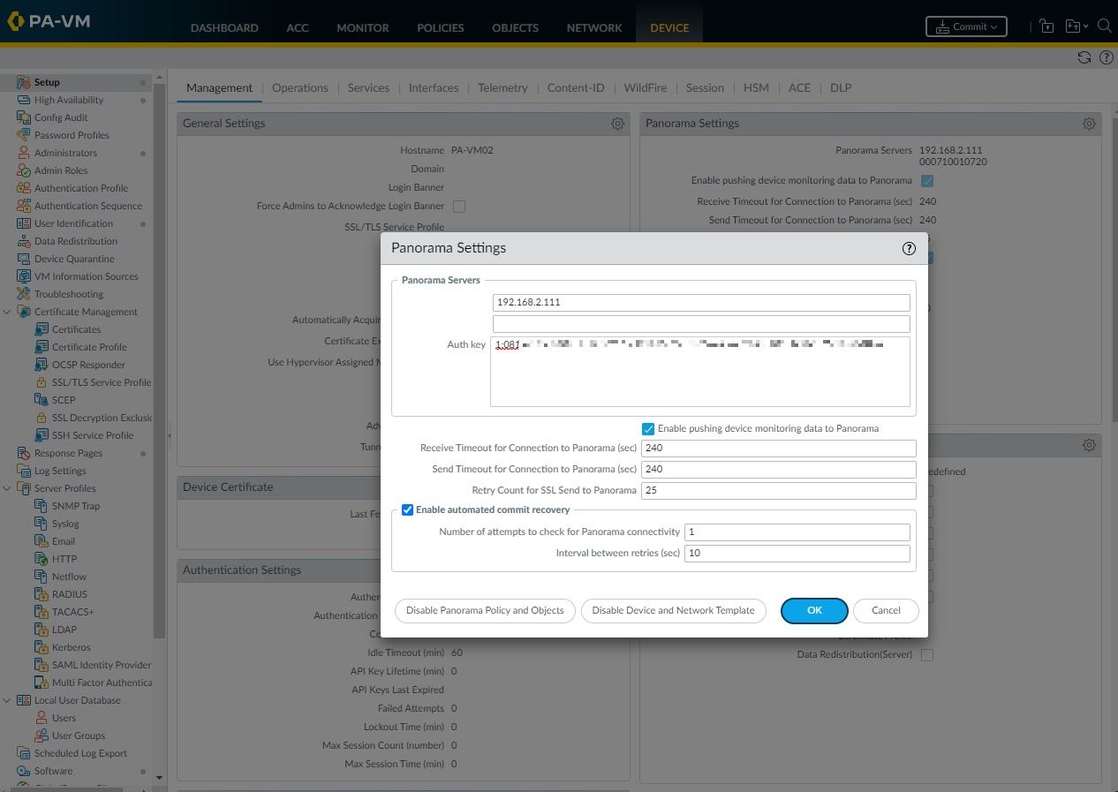
Task: Click the refresh icon in top toolbar
Action: (1084, 57)
